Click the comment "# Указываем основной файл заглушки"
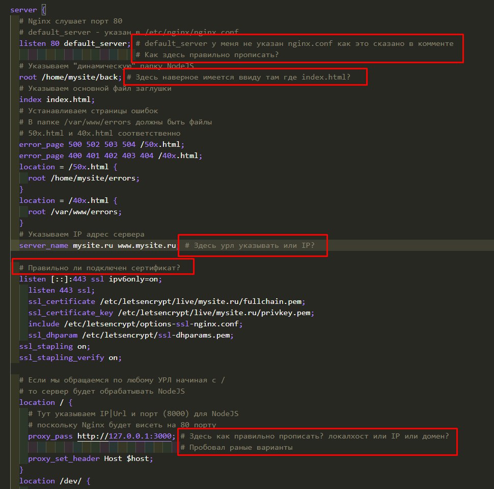Screen dimensions: 494x489 [95, 89]
